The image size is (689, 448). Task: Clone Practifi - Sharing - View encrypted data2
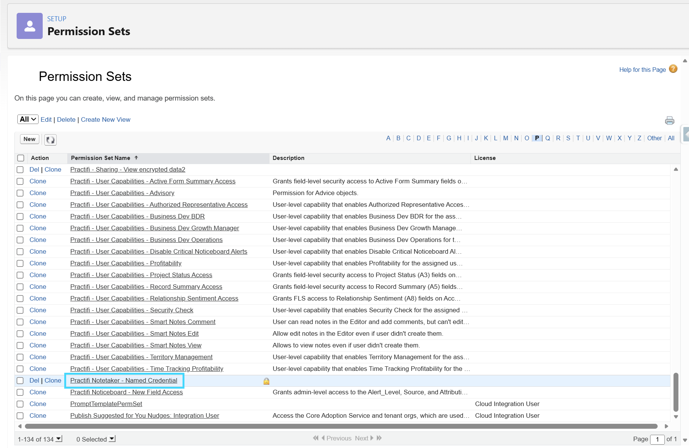(x=53, y=169)
